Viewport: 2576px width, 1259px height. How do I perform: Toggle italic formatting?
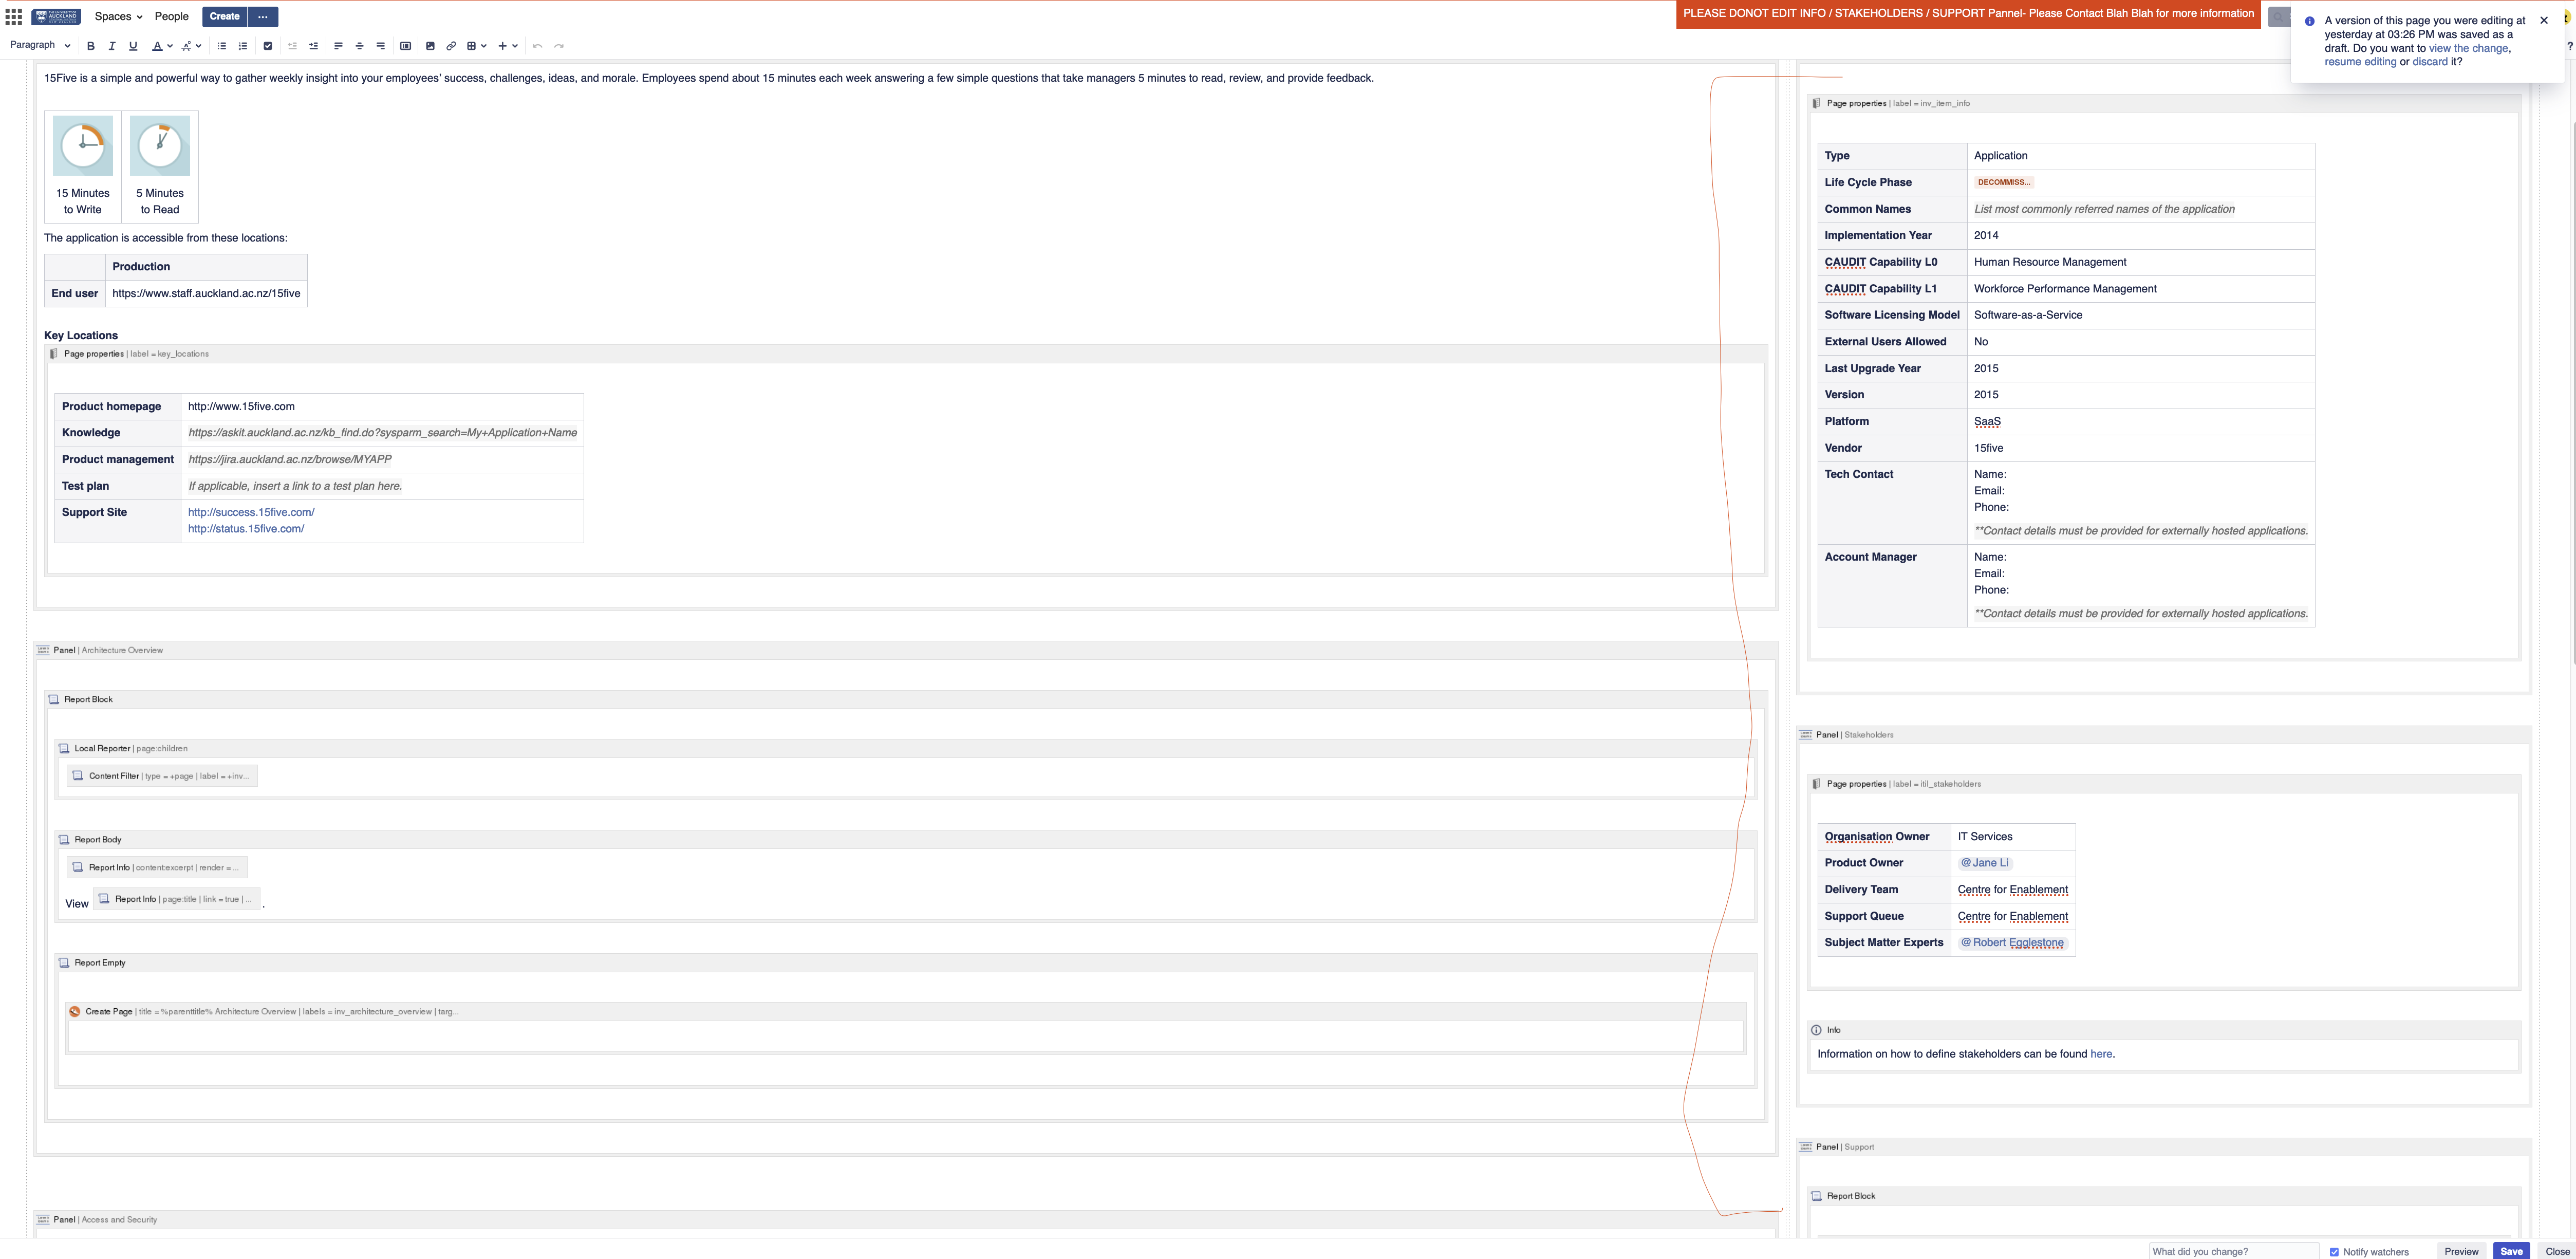click(112, 46)
